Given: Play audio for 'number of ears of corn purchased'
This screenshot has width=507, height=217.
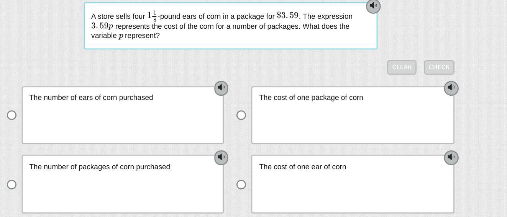Looking at the screenshot, I should (221, 88).
